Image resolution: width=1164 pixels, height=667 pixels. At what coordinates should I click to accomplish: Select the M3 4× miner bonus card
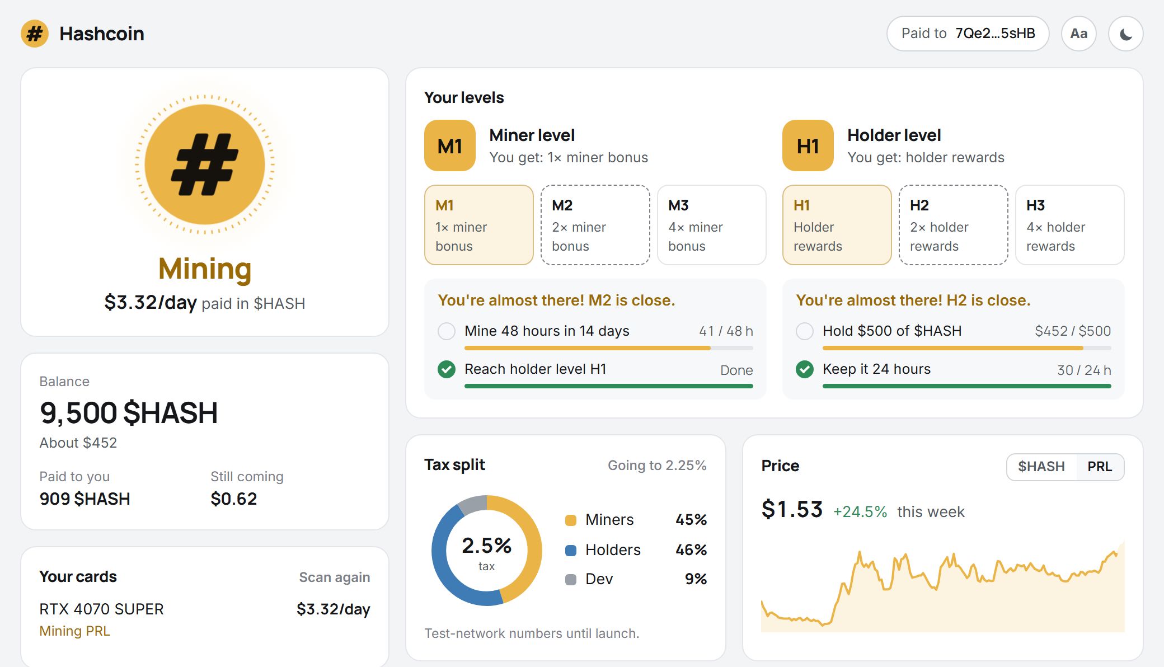712,225
